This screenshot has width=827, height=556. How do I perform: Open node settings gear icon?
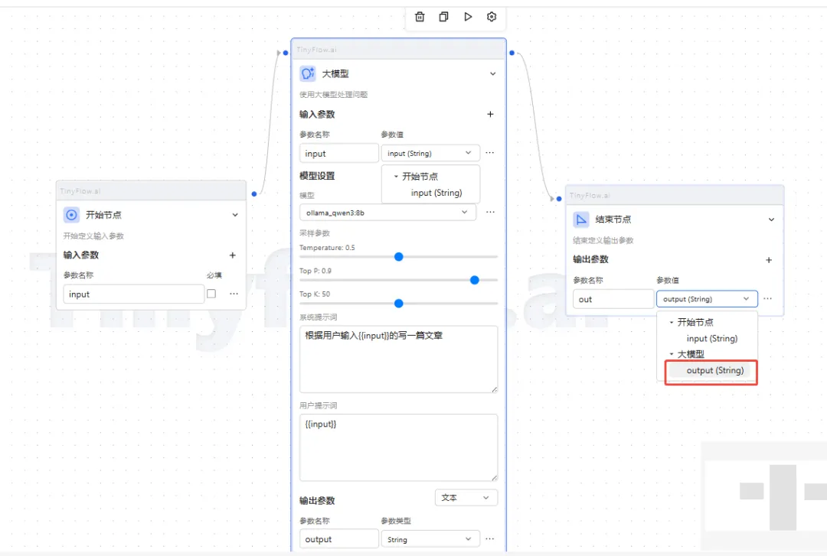492,17
